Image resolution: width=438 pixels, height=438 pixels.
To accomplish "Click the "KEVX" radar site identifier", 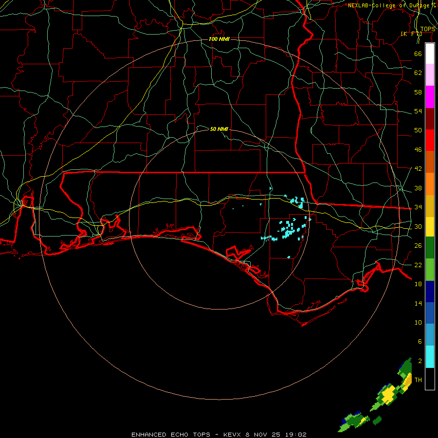I will point(233,435).
